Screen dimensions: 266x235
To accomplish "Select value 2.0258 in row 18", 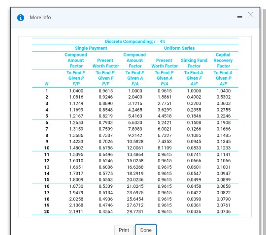I will [76, 199].
